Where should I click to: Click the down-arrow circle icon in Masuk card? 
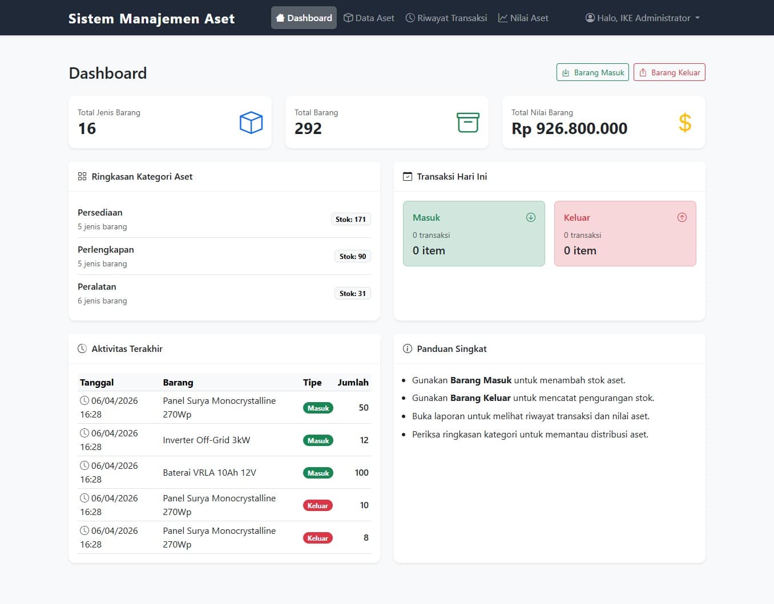click(x=531, y=217)
